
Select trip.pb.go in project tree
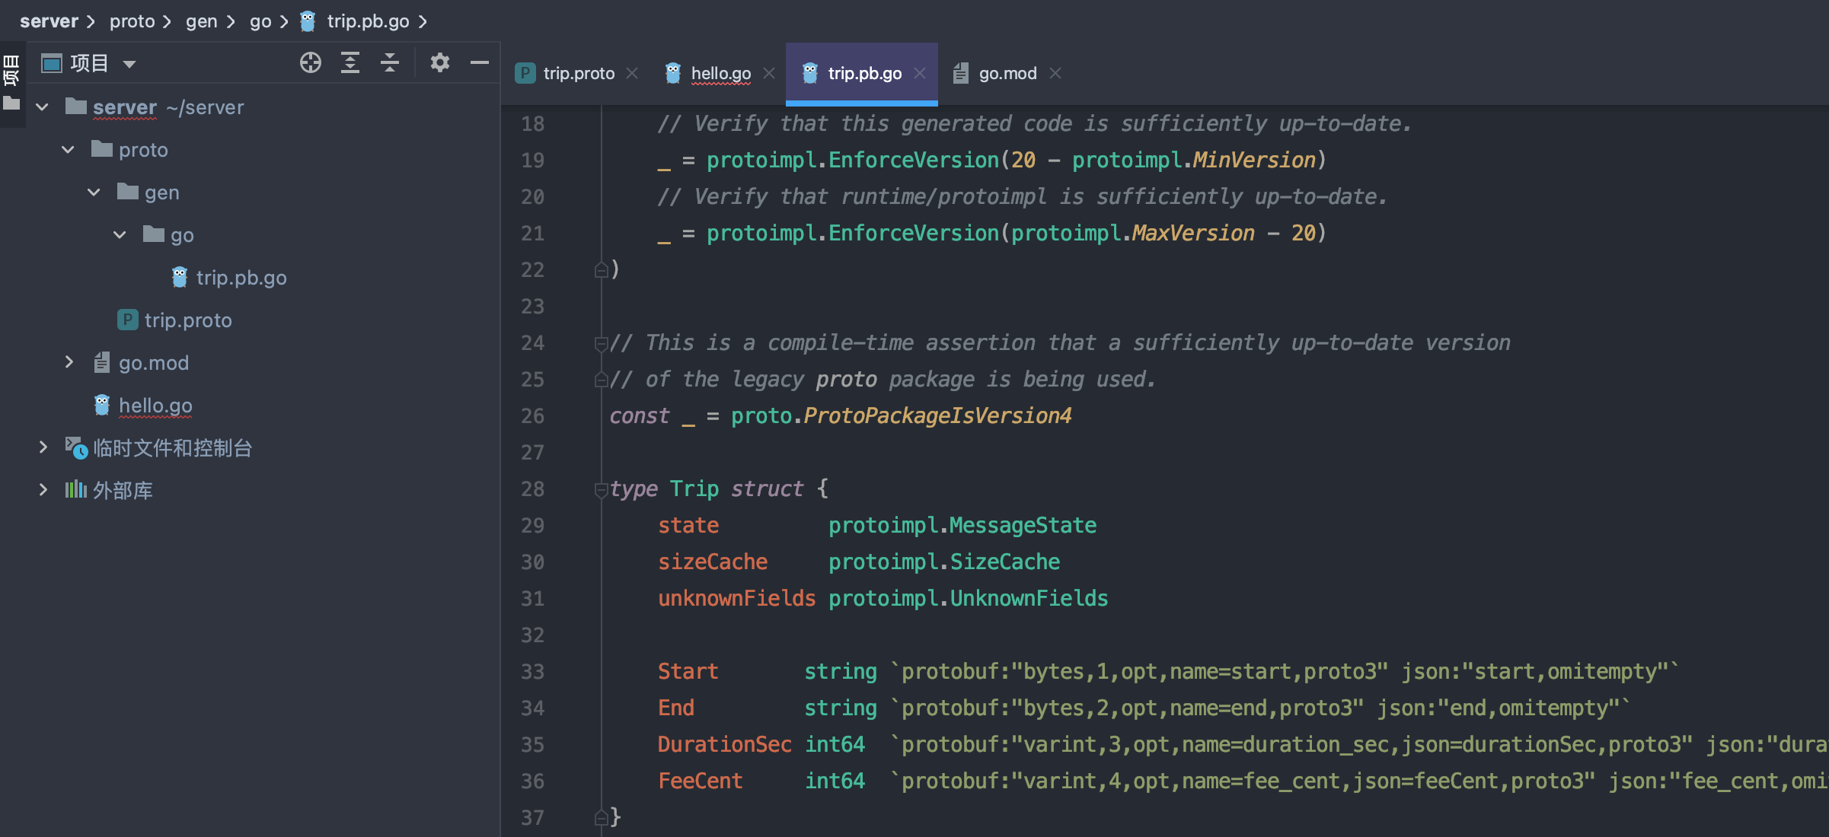coord(241,278)
